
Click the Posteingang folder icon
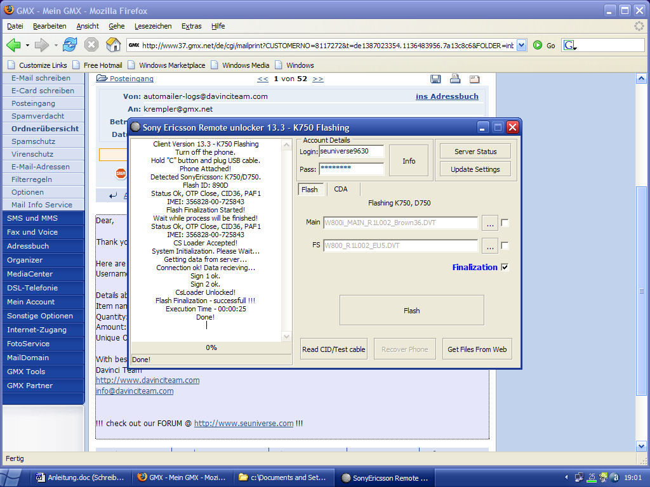[102, 78]
